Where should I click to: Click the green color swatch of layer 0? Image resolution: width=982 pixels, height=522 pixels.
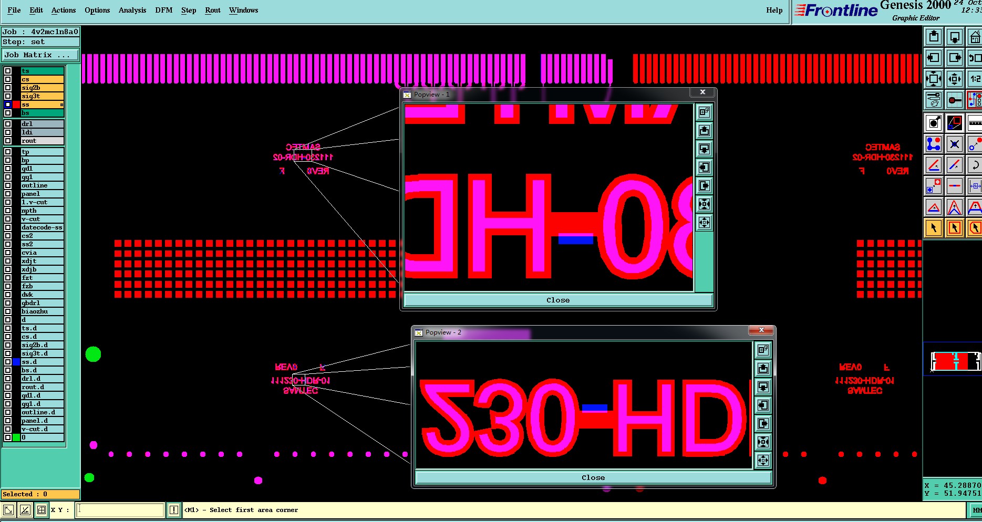[16, 437]
